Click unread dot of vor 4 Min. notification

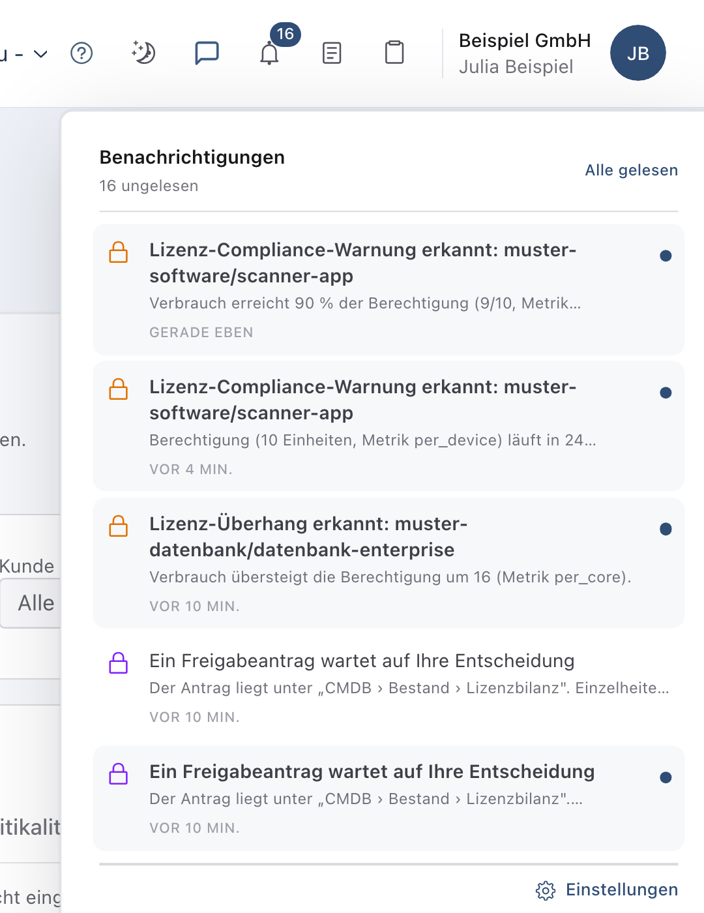(x=666, y=393)
